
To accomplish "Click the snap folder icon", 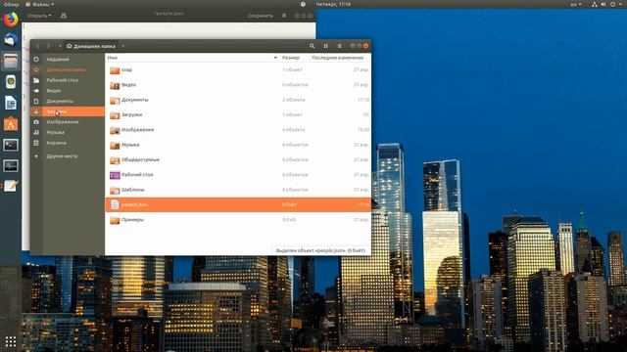I will coord(115,70).
